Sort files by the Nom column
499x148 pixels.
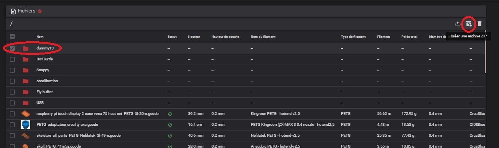[x=40, y=37]
